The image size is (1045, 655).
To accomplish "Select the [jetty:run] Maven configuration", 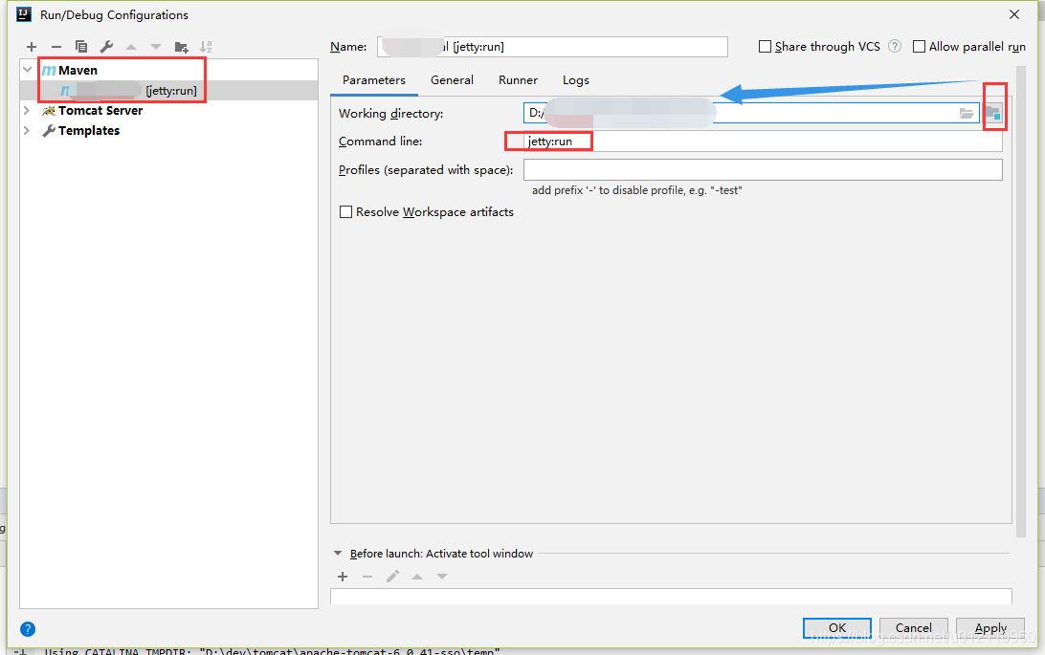I will (x=169, y=91).
